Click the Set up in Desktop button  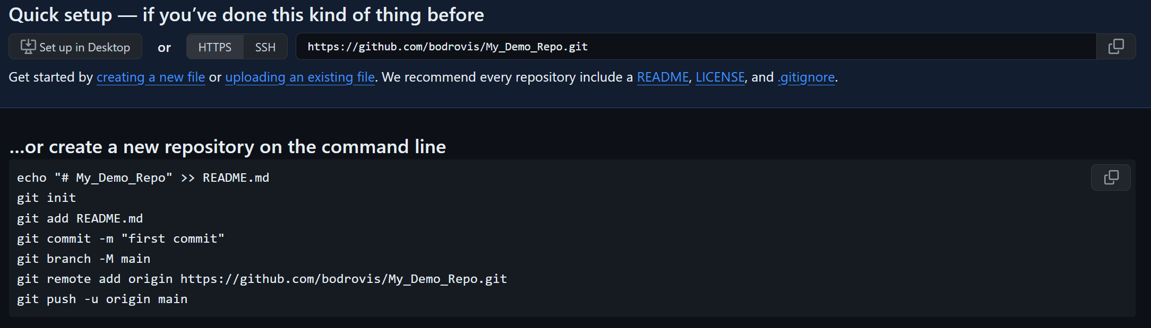[x=75, y=47]
